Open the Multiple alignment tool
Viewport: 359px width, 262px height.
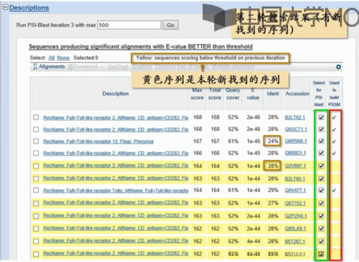coord(233,67)
